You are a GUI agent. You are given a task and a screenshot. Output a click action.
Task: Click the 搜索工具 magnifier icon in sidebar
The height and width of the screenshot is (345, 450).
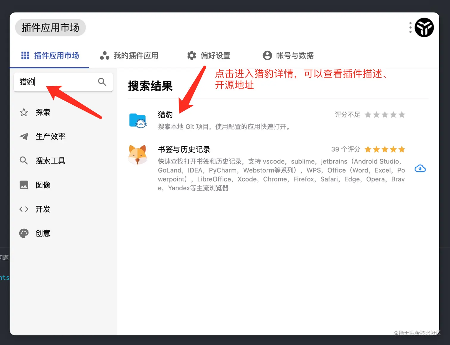[x=24, y=161]
